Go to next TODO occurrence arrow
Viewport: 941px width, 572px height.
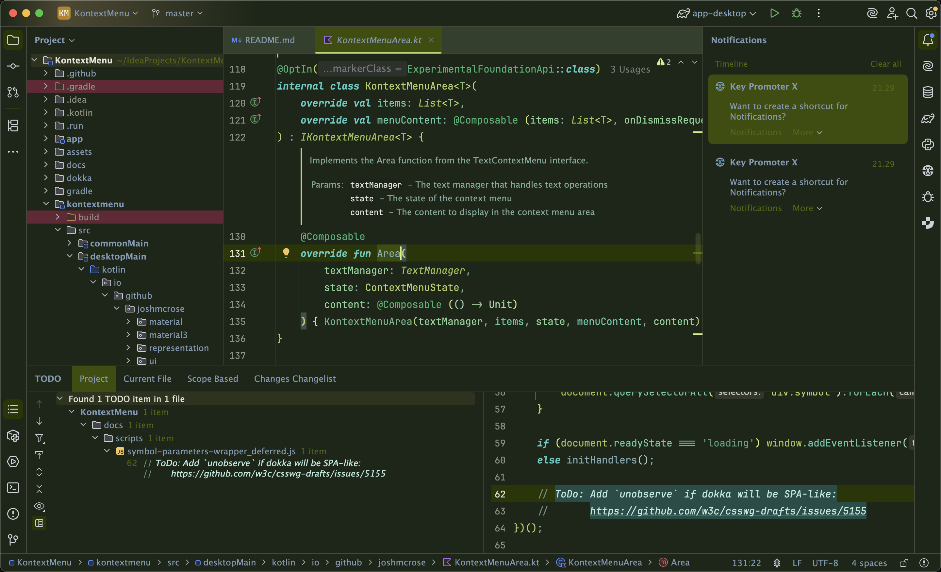point(39,421)
